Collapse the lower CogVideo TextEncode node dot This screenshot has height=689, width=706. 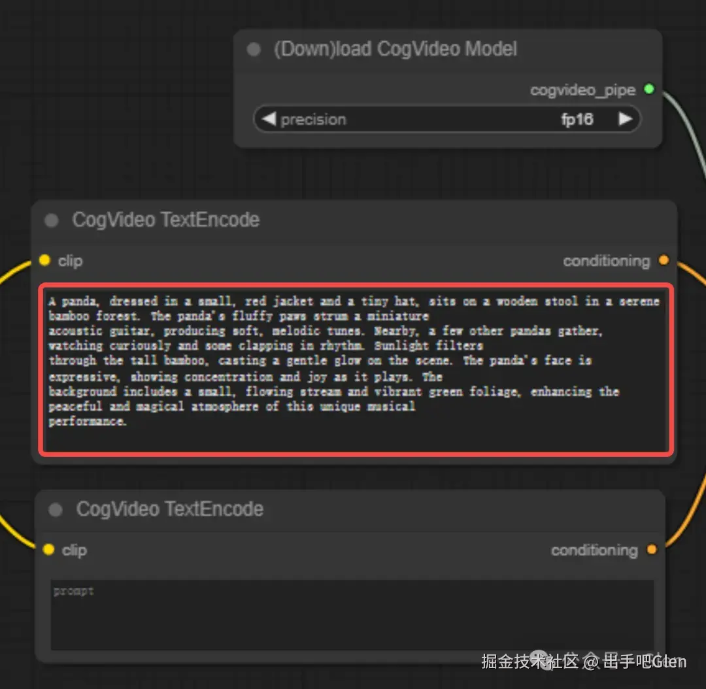pos(56,510)
